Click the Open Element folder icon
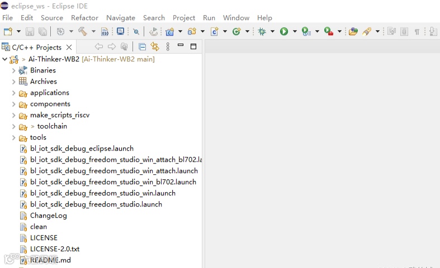This screenshot has height=268, width=440. tap(353, 31)
